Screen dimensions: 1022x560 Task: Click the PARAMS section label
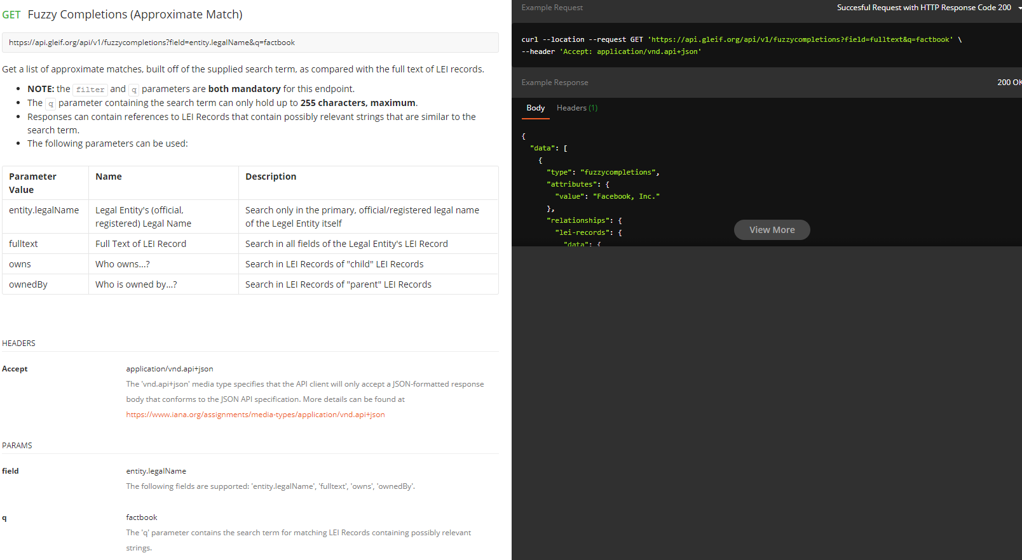(x=17, y=446)
